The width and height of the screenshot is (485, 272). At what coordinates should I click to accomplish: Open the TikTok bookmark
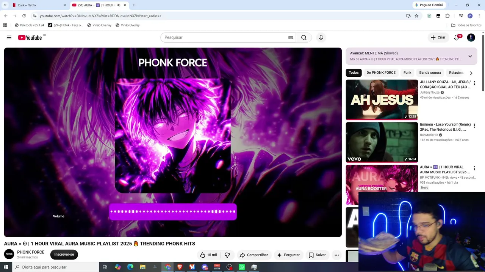pos(66,25)
